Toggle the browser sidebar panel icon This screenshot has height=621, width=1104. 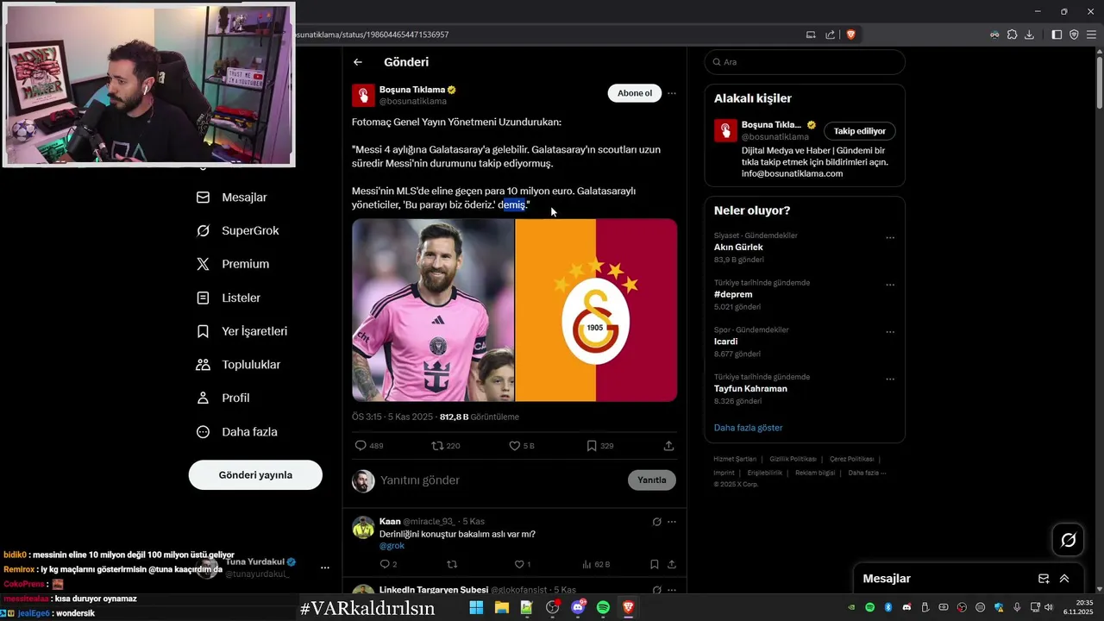pyautogui.click(x=1057, y=34)
